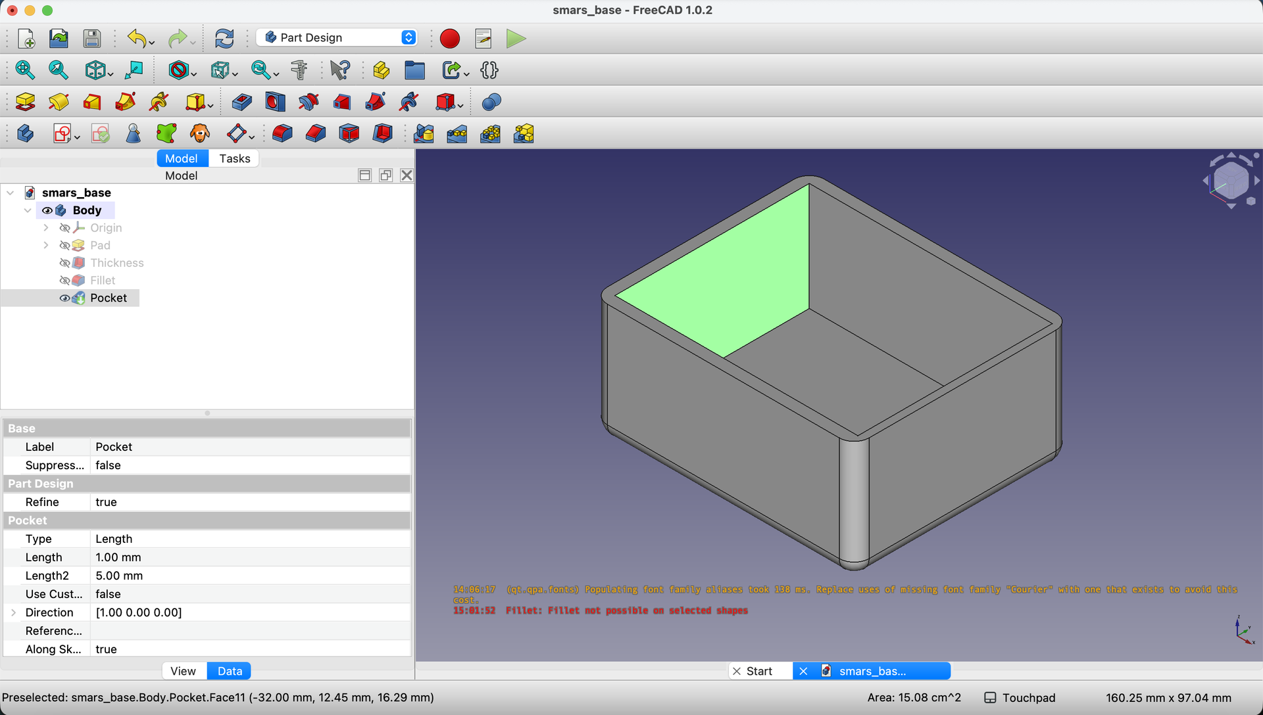
Task: Click the New document icon
Action: tap(26, 39)
